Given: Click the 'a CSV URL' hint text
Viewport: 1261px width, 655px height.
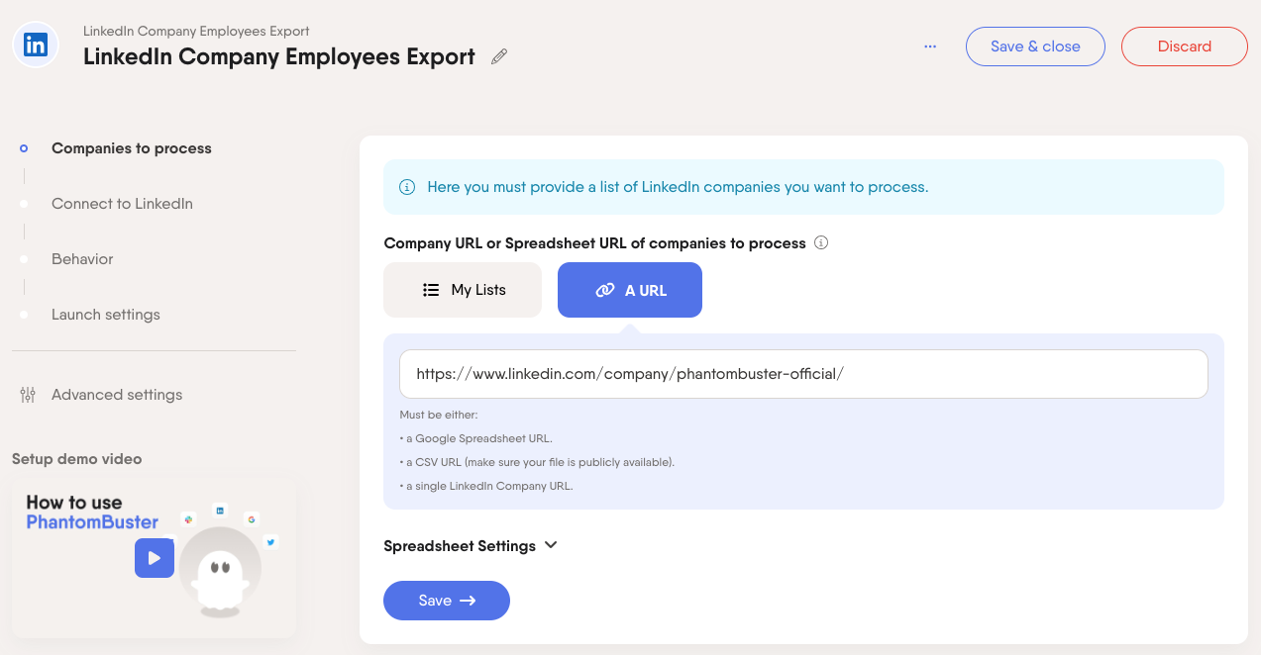Looking at the screenshot, I should point(537,462).
